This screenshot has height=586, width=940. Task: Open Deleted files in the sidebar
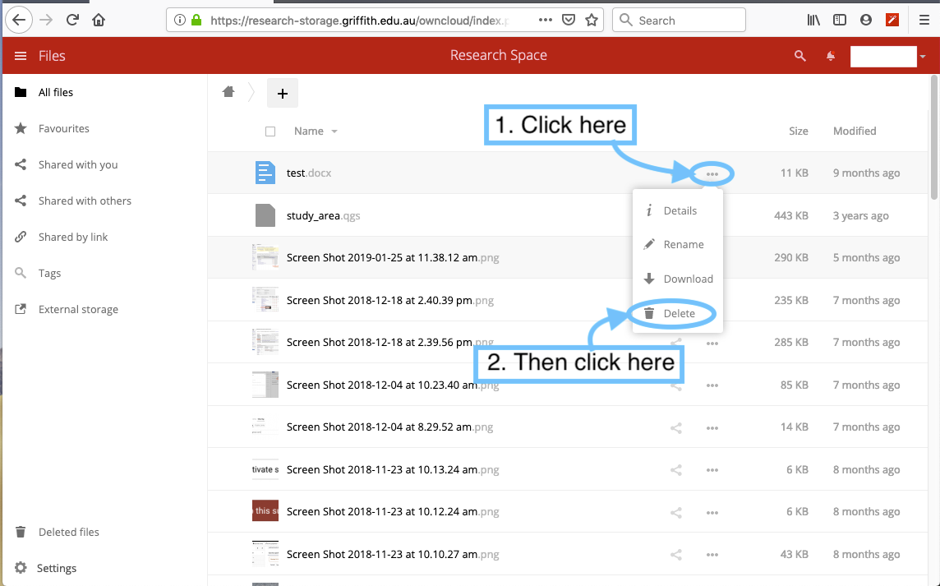[x=69, y=532]
